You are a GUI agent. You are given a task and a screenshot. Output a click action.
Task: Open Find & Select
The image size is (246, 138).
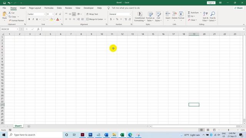(213, 16)
